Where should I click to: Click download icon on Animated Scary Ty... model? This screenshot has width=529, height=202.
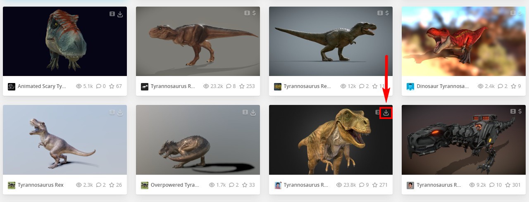pos(120,14)
